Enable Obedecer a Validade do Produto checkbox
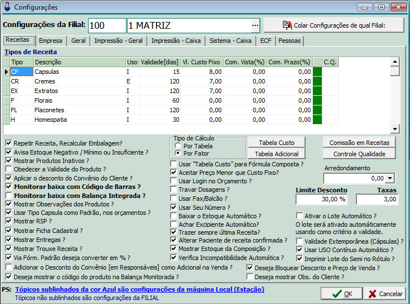Screen dimensions: 410x304 pyautogui.click(x=8, y=169)
